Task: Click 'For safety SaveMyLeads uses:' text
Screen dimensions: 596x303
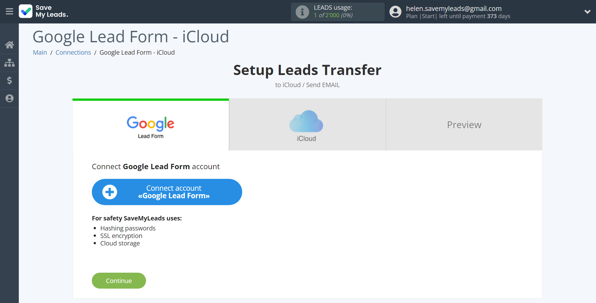Action: [137, 218]
